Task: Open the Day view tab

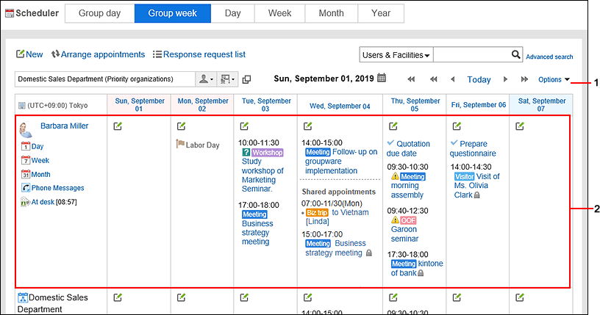Action: [232, 13]
